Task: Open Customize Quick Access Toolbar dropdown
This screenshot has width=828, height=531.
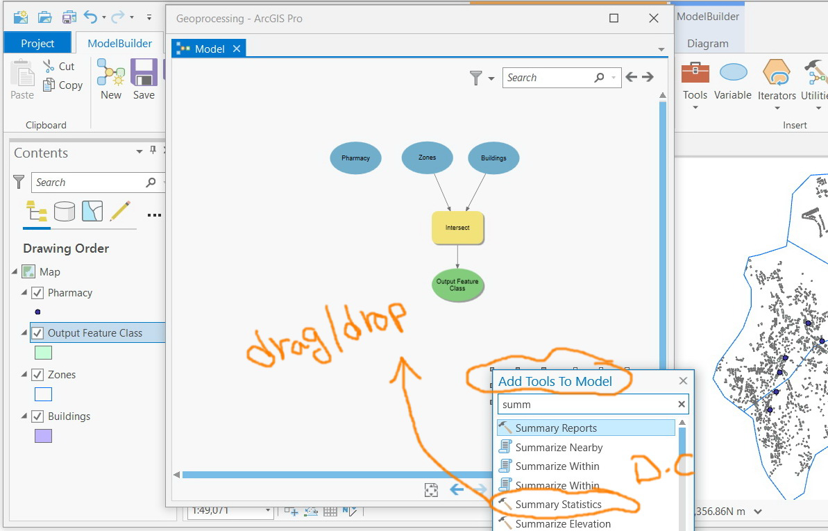Action: (x=149, y=17)
